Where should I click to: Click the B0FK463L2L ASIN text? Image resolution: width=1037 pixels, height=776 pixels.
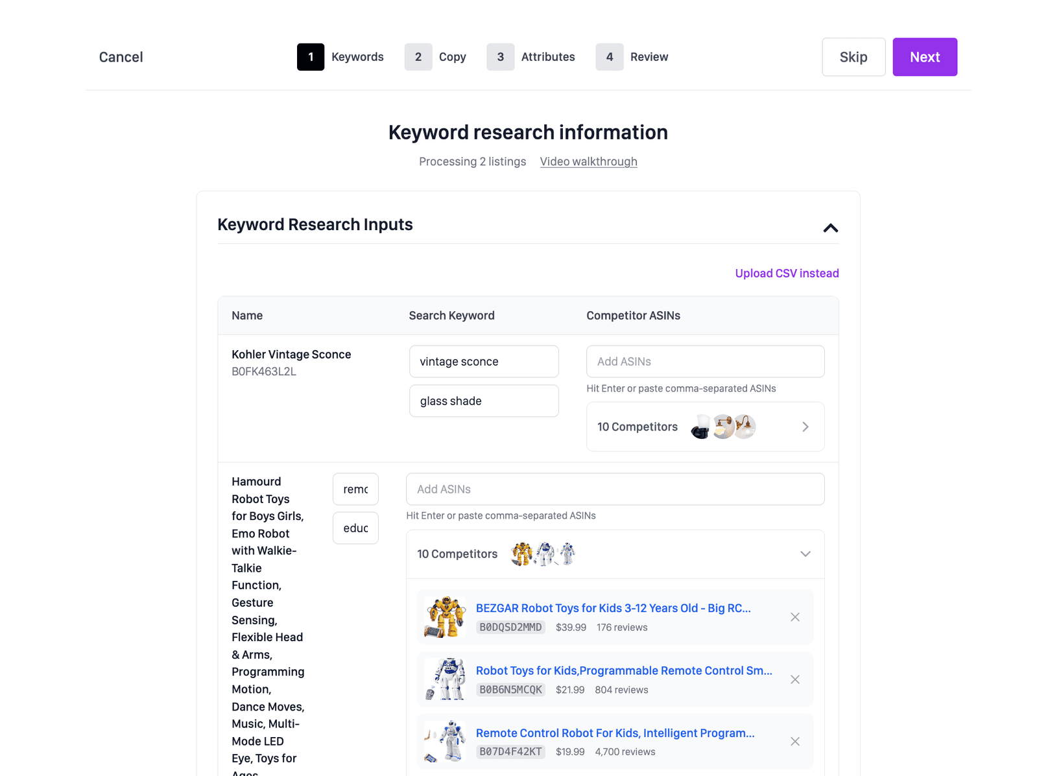[x=264, y=371]
